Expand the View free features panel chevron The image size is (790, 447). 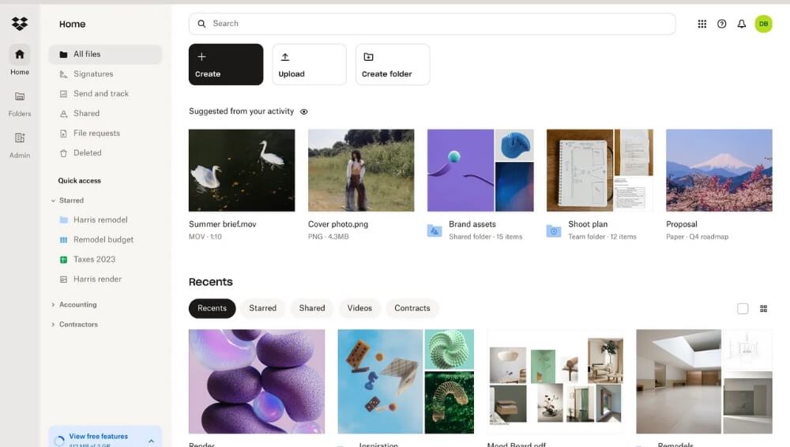[151, 441]
